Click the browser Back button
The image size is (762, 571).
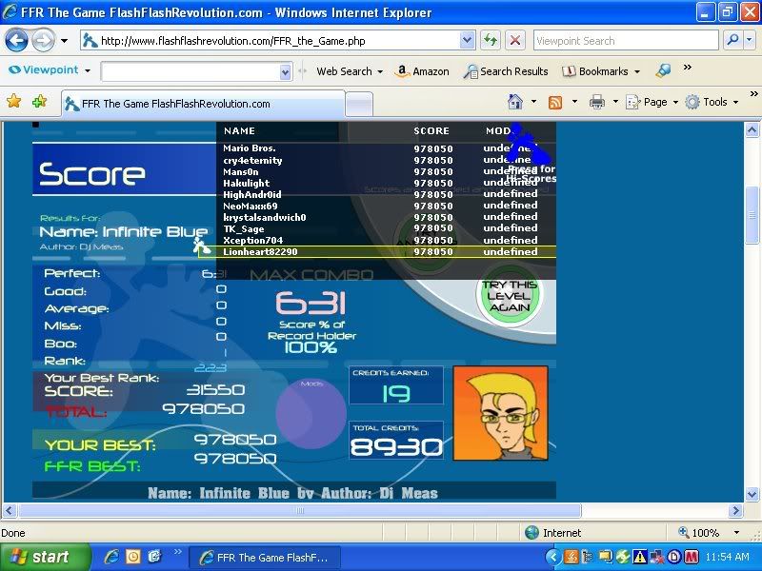[16, 41]
